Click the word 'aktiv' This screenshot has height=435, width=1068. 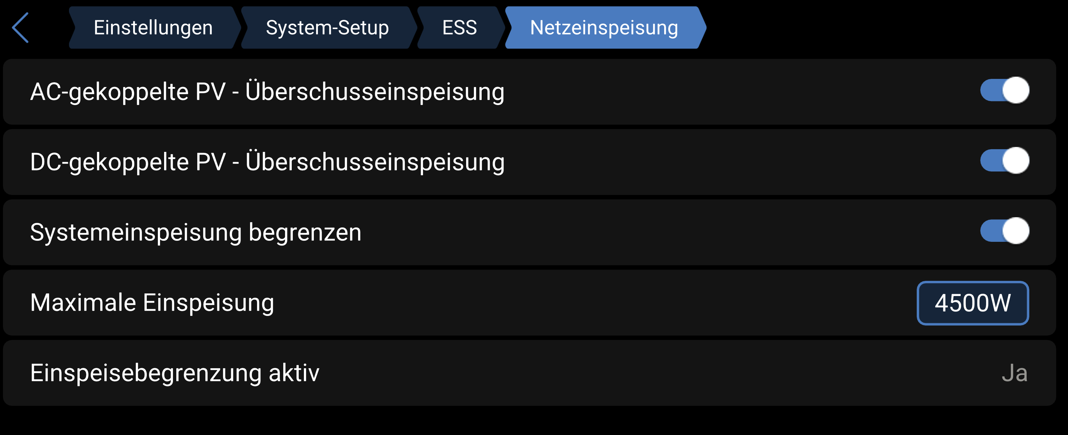(294, 373)
